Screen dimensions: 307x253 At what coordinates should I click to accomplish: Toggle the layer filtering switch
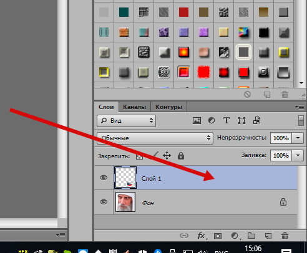(301, 121)
